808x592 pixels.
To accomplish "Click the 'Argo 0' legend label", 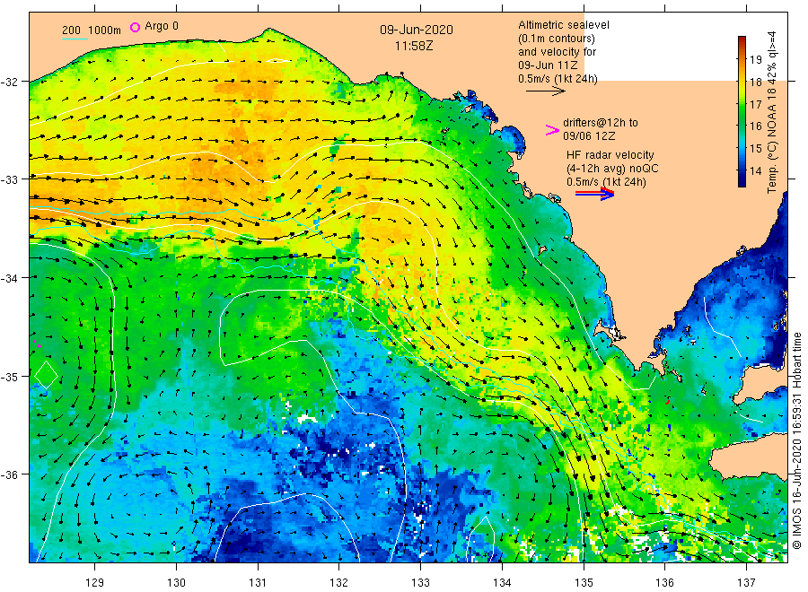I will 162,26.
